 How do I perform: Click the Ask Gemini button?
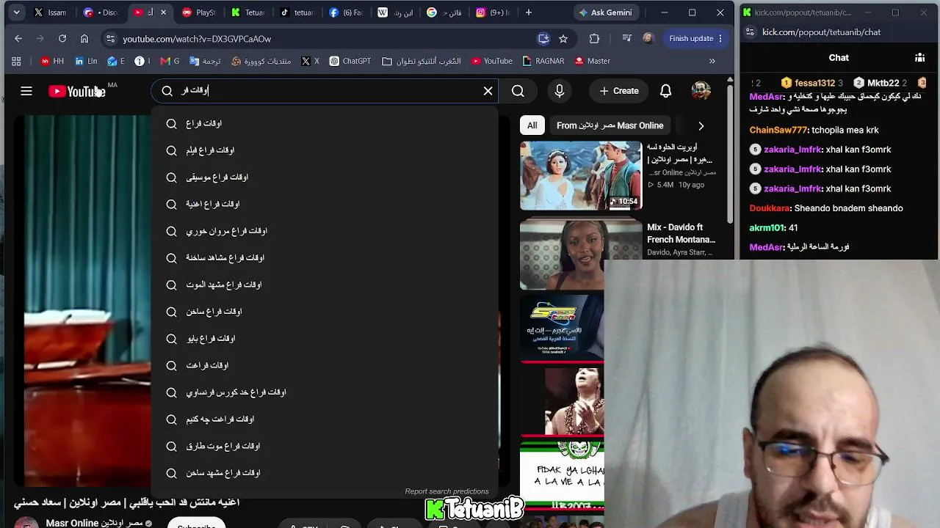pyautogui.click(x=606, y=12)
